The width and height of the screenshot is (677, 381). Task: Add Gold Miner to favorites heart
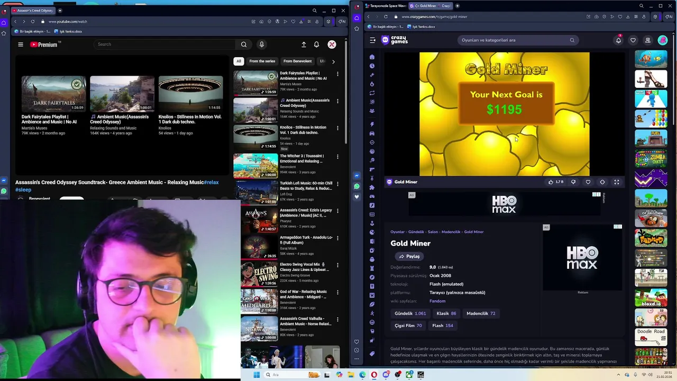(588, 182)
